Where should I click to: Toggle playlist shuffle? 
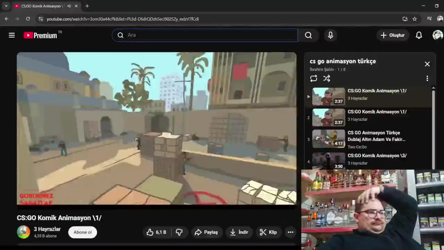[x=327, y=78]
